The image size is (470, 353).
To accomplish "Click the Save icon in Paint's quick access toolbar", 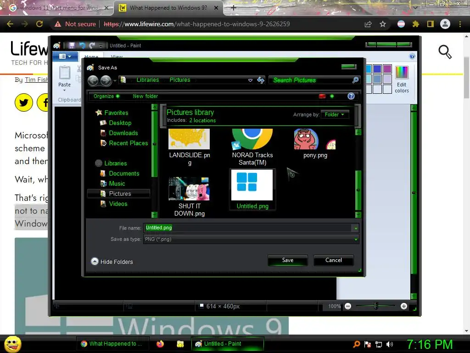I will coord(72,46).
